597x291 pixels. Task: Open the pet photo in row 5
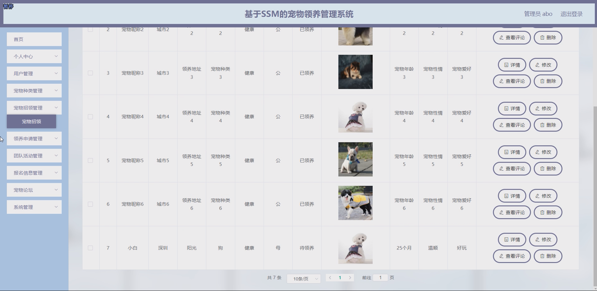[355, 160]
